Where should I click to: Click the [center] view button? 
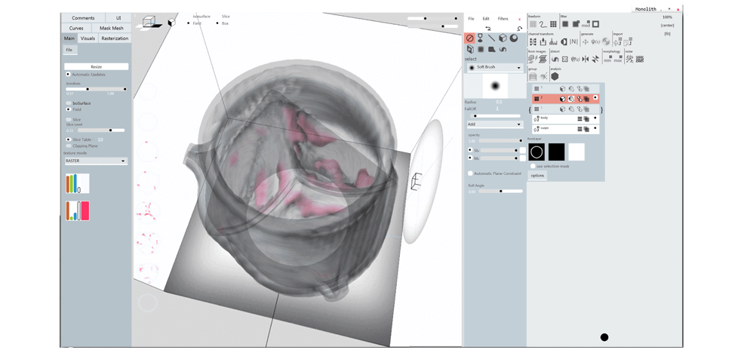(667, 25)
